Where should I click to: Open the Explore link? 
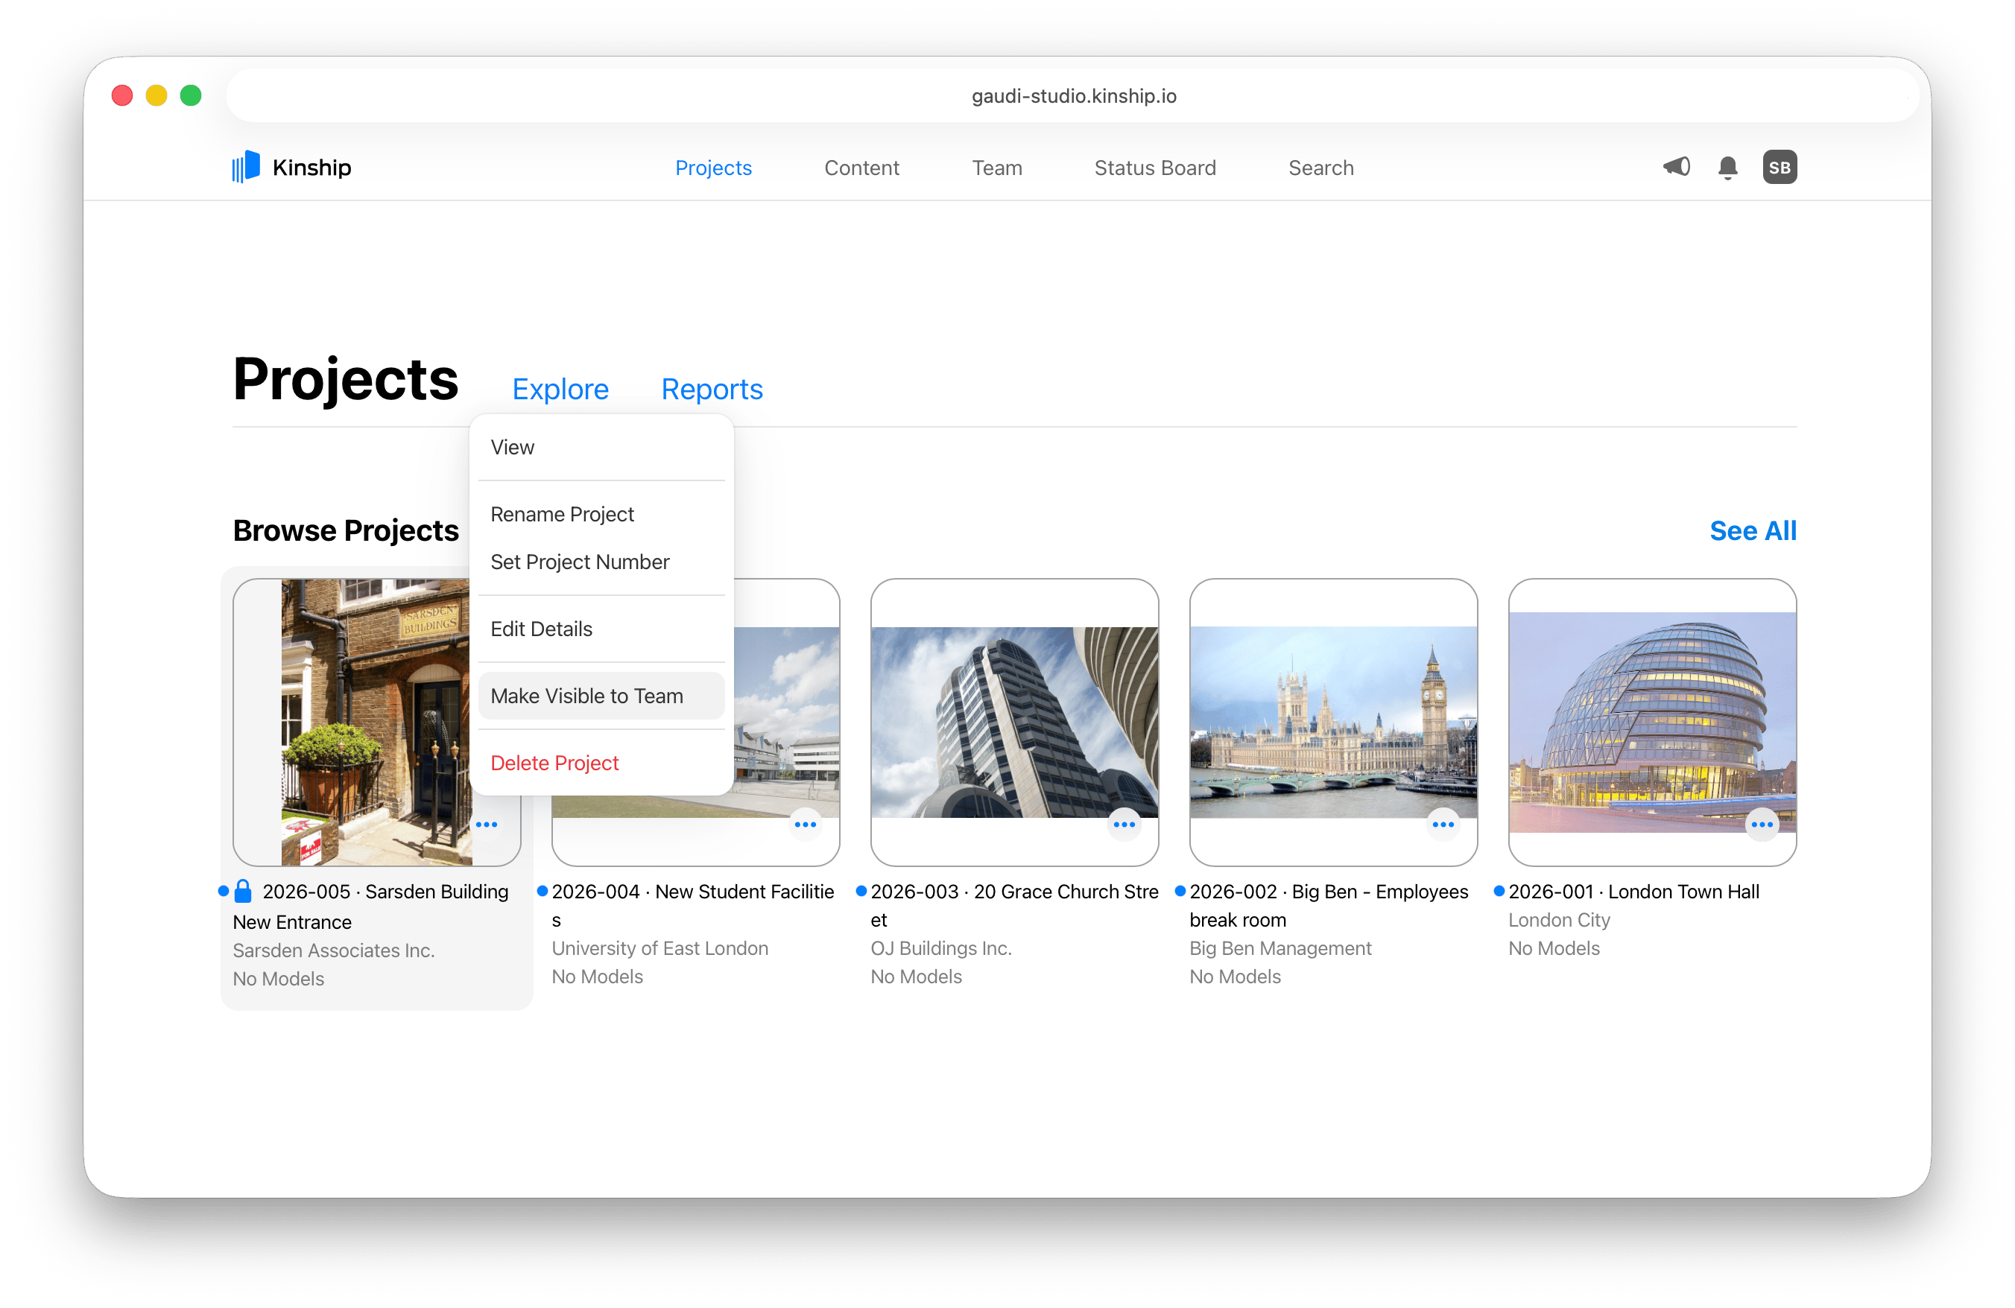click(560, 388)
